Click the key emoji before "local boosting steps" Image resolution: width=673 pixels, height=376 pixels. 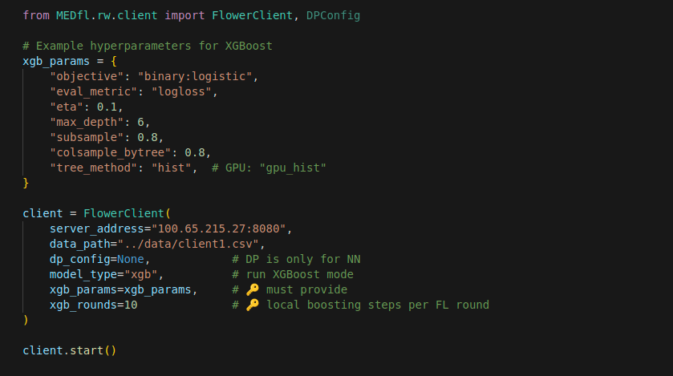252,305
